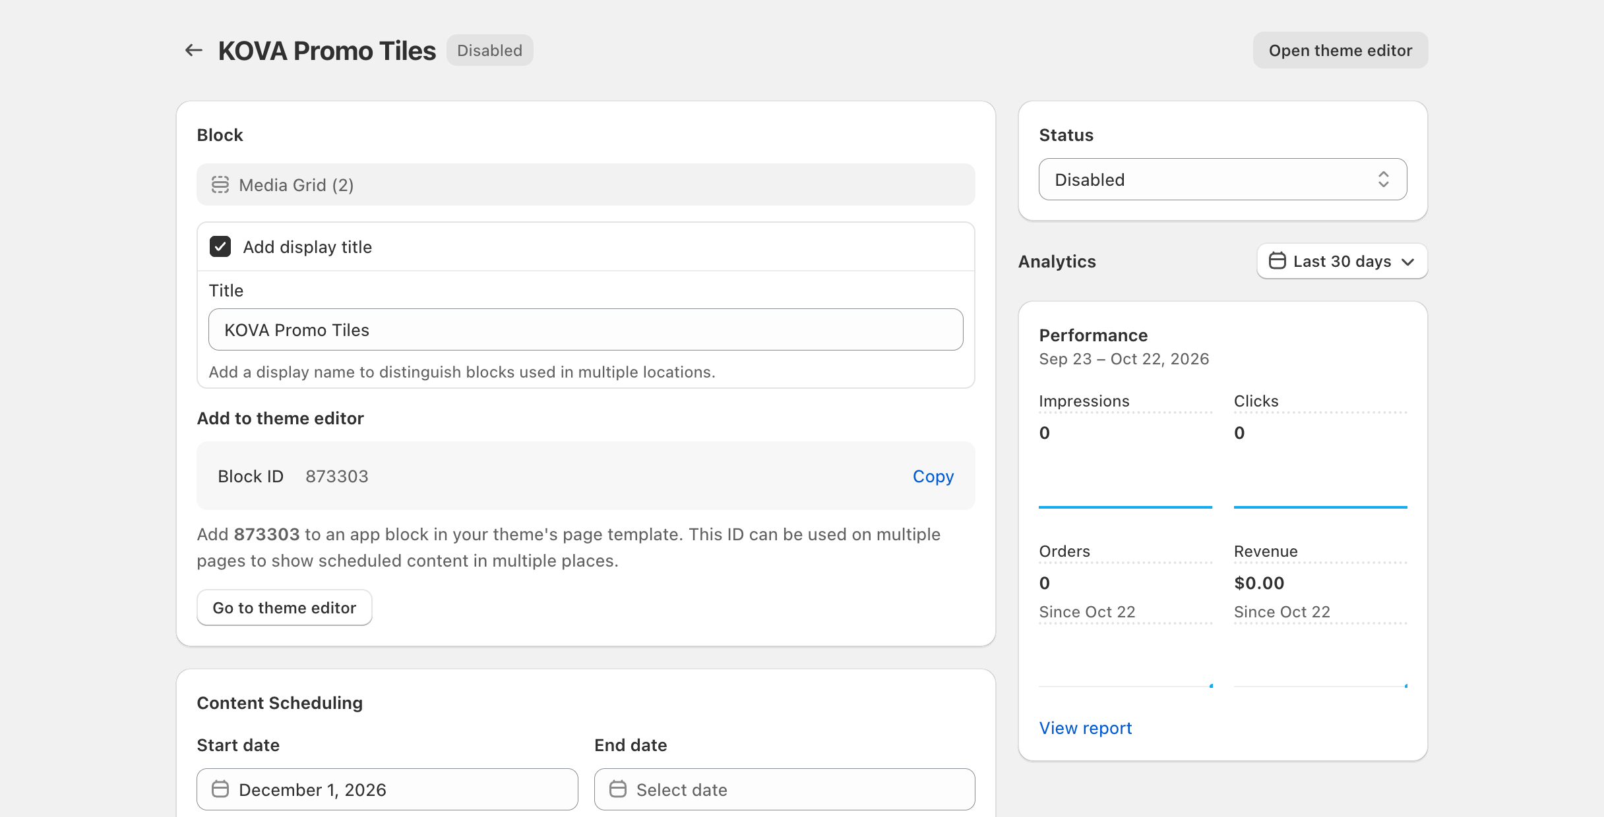Click the Clicks metric label

(1256, 401)
